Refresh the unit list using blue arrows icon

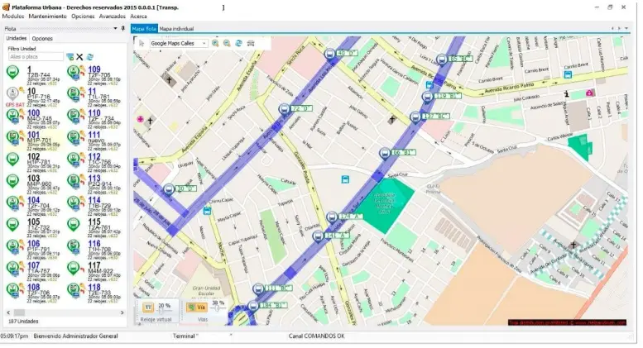(90, 57)
